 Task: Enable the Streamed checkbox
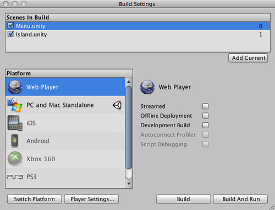pos(205,106)
